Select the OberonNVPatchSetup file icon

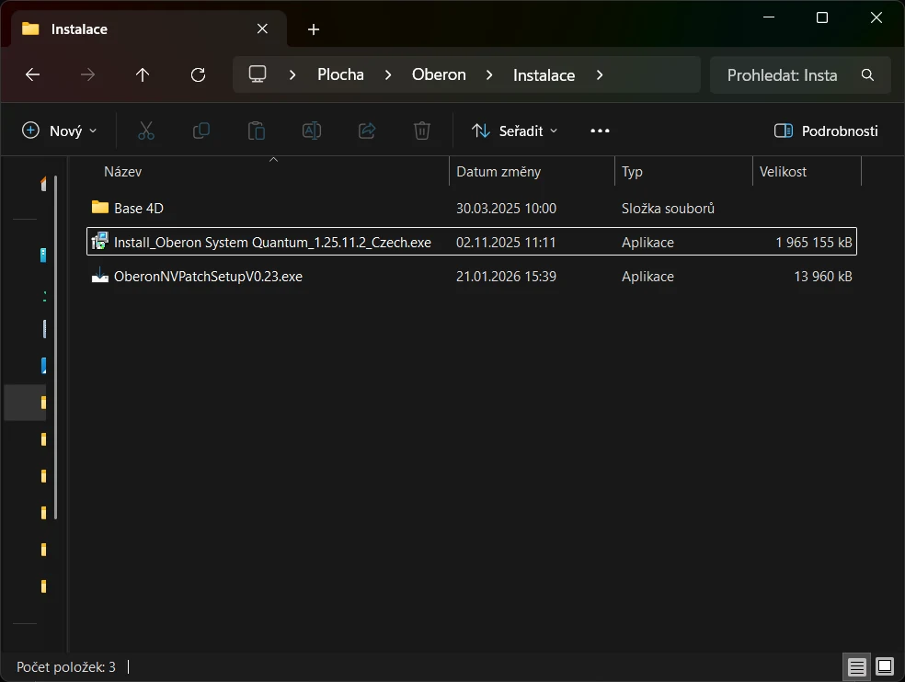[x=100, y=275]
